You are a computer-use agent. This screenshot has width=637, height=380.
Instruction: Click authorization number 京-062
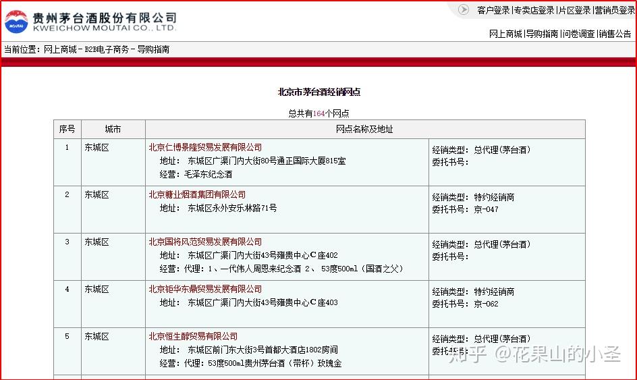486,304
